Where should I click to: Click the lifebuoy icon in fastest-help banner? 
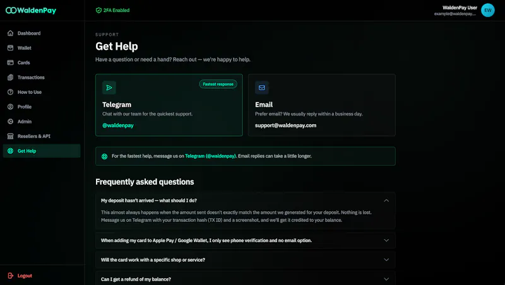click(104, 156)
